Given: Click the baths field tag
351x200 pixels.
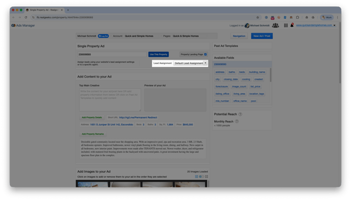Looking at the screenshot, I should 232,72.
